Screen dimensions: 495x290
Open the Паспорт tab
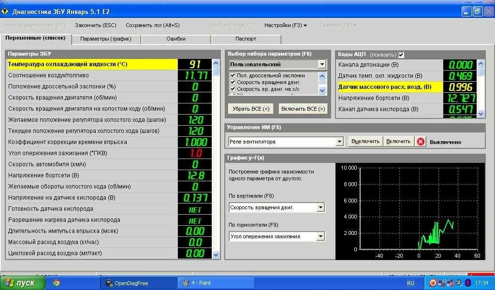[246, 39]
